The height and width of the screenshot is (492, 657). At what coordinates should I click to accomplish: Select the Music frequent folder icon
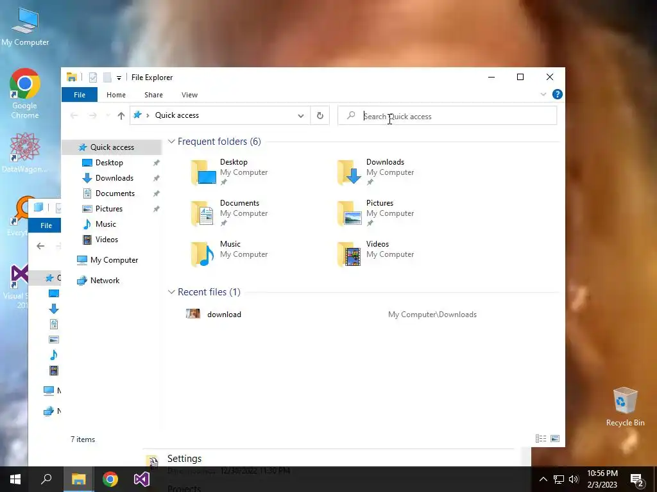tap(203, 254)
